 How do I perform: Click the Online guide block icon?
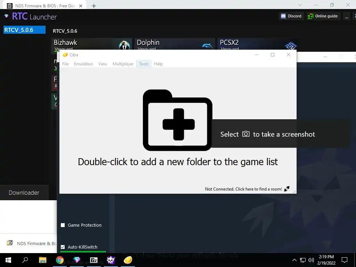click(310, 16)
